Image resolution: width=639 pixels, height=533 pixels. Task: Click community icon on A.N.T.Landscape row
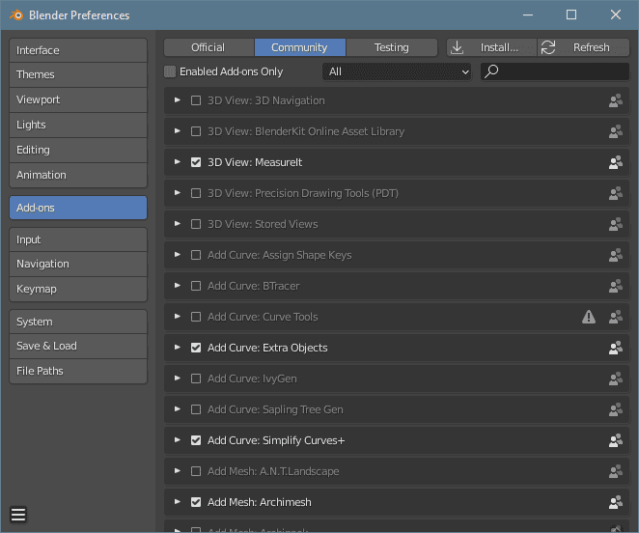click(x=616, y=471)
